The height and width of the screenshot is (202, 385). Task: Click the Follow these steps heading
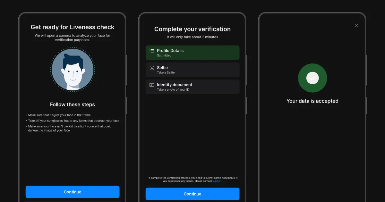(x=73, y=105)
